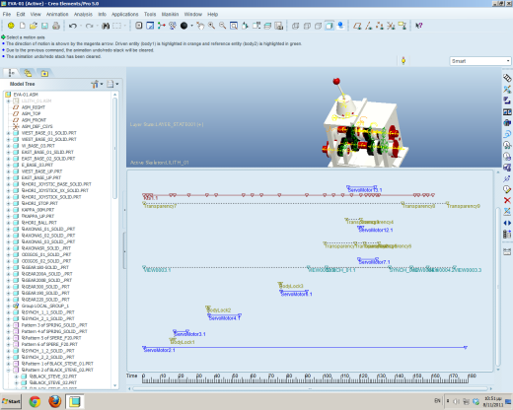
Task: Toggle datum planes display icon
Action: pyautogui.click(x=357, y=26)
